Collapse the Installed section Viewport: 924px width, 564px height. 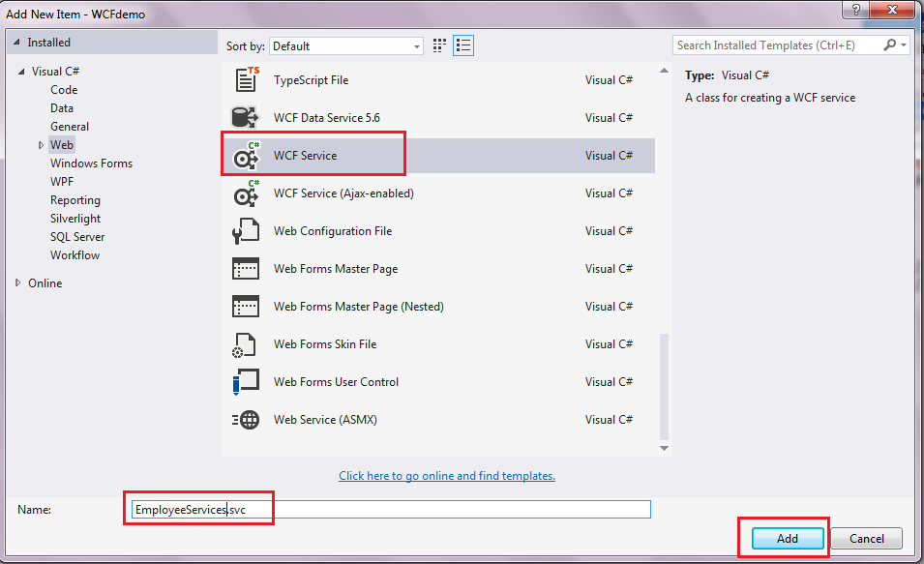click(x=16, y=43)
